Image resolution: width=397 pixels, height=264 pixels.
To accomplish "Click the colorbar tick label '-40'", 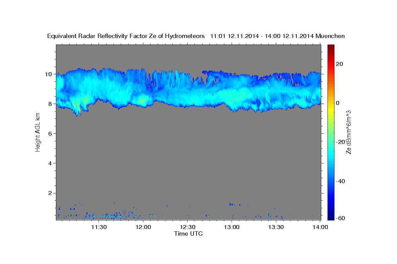I will tap(340, 181).
